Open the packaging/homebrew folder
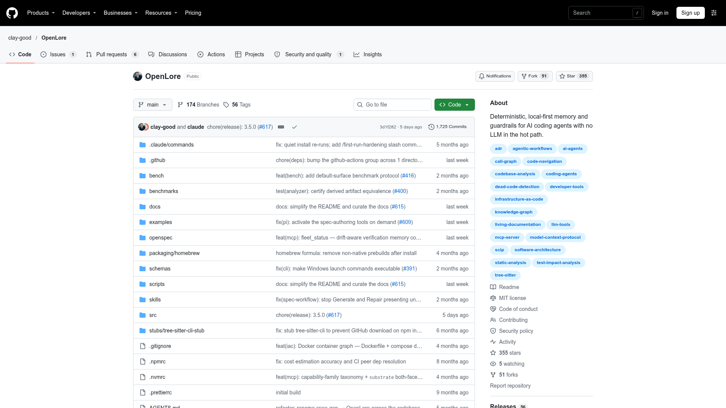This screenshot has width=726, height=408. 174,253
